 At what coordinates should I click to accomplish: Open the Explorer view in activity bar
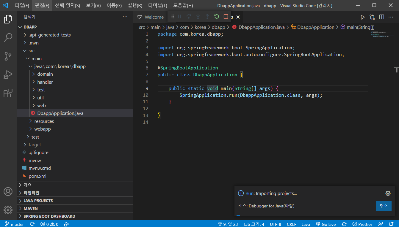[x=8, y=20]
